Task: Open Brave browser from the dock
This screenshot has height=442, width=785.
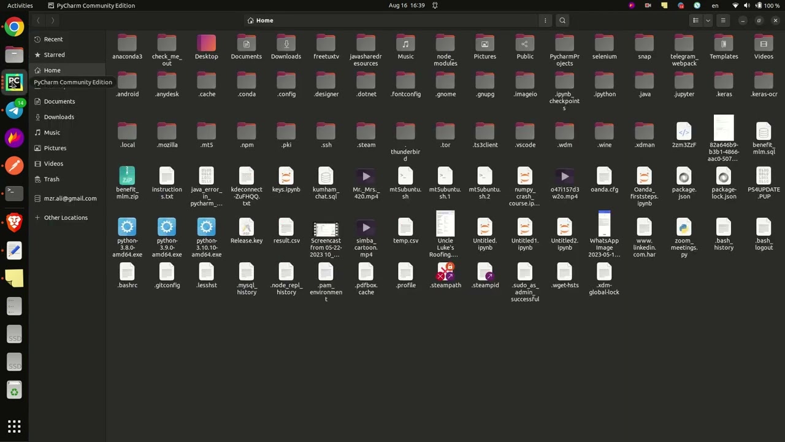Action: 14,222
